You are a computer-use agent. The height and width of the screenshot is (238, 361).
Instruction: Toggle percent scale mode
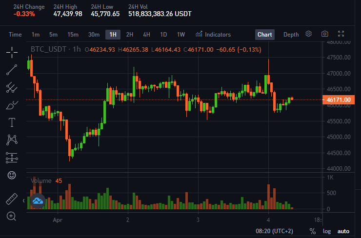click(x=313, y=231)
